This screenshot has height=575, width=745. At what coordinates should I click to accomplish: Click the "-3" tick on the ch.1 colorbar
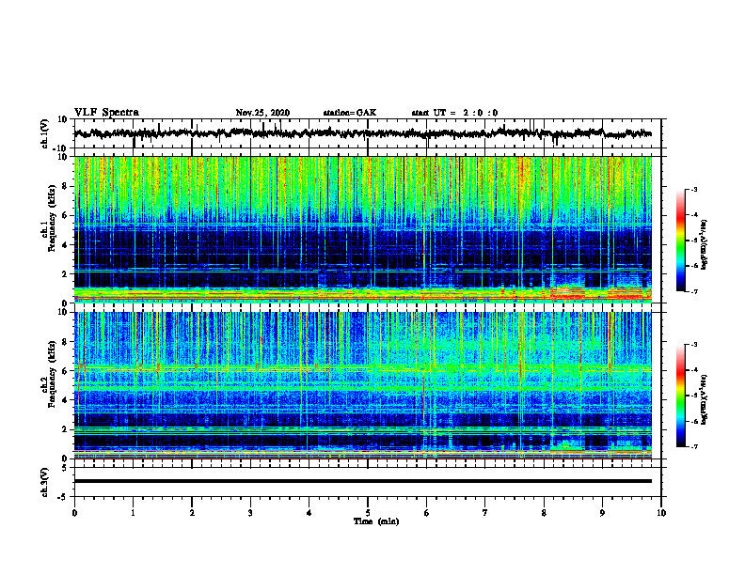[694, 190]
